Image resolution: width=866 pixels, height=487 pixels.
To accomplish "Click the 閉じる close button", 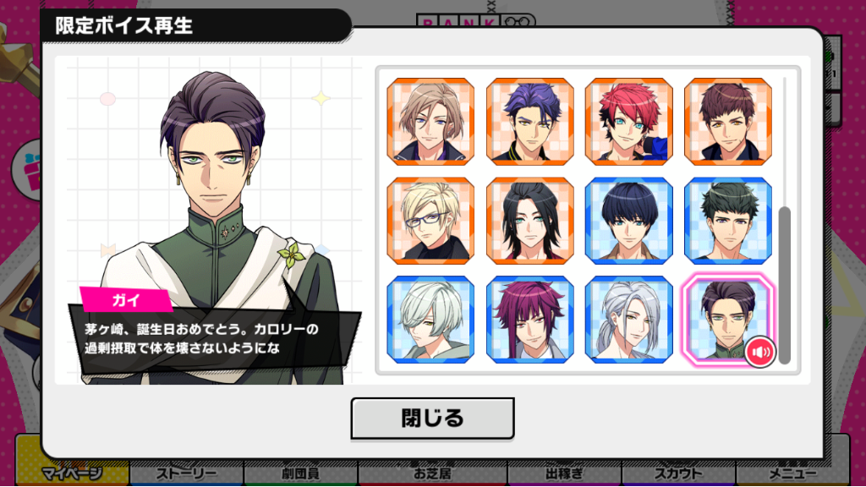I will (432, 419).
